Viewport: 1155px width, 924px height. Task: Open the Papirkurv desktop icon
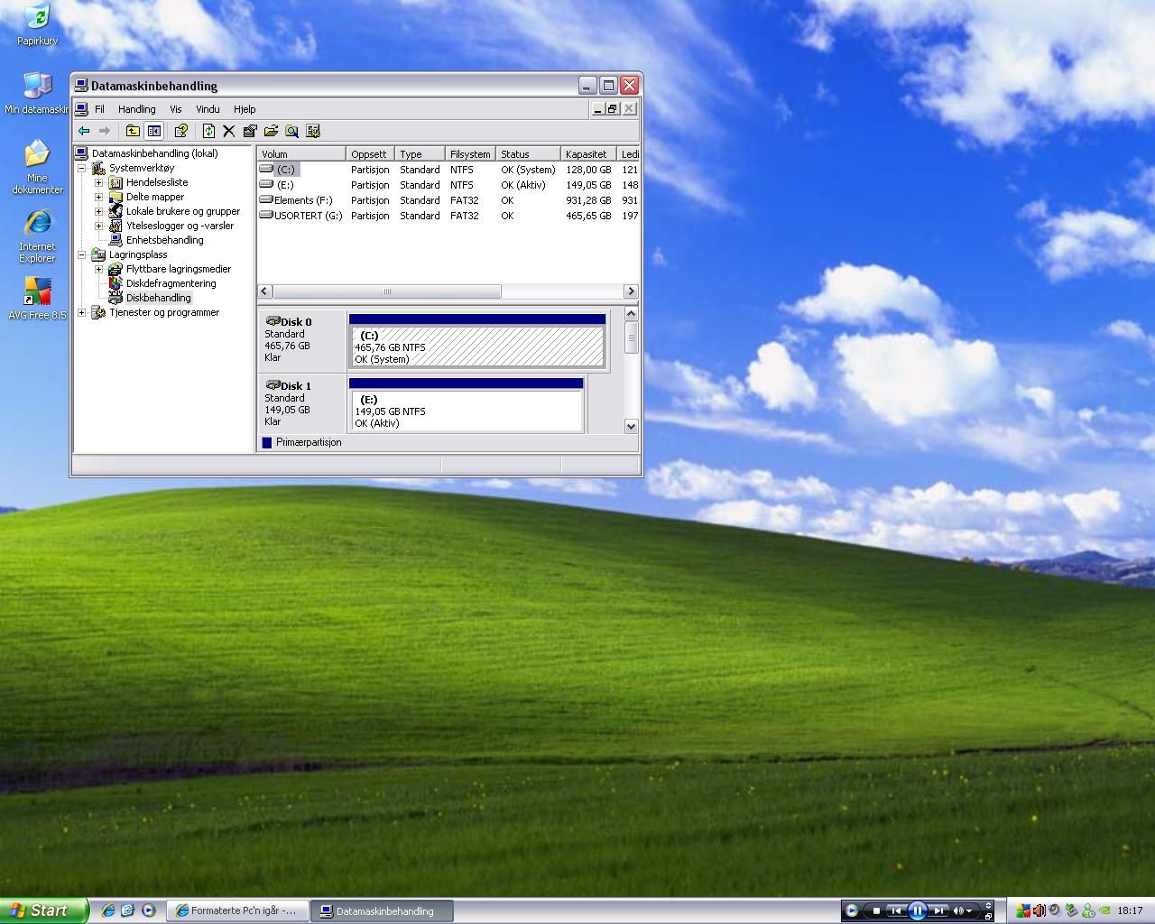[x=37, y=23]
